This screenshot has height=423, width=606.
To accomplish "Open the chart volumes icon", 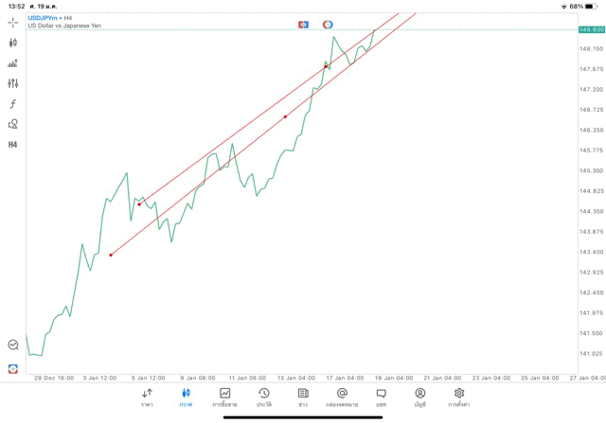I will click(13, 63).
